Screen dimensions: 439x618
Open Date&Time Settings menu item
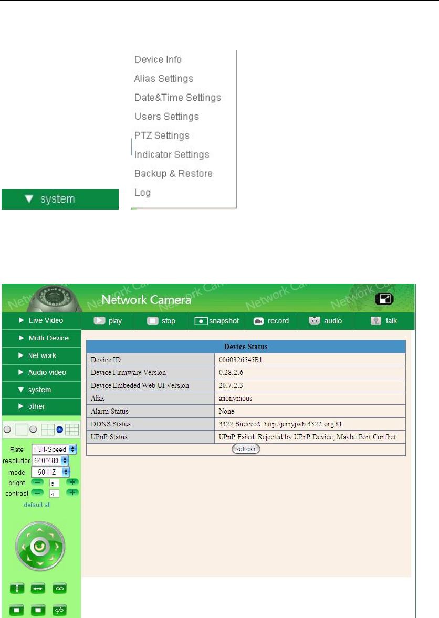[x=177, y=97]
